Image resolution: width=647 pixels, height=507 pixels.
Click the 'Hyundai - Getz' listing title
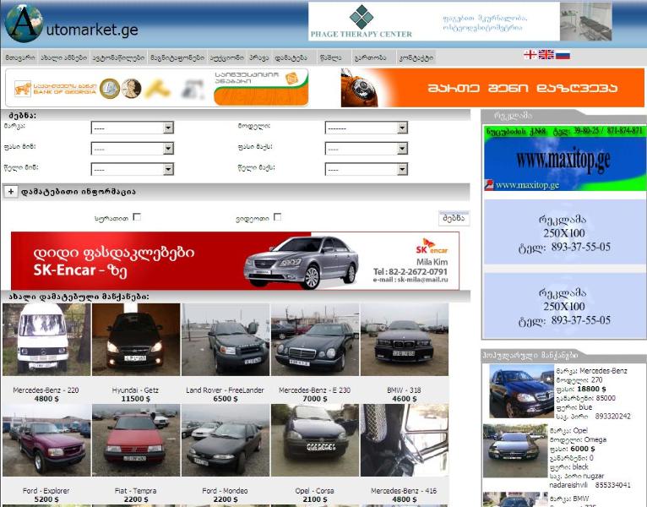pyautogui.click(x=135, y=390)
